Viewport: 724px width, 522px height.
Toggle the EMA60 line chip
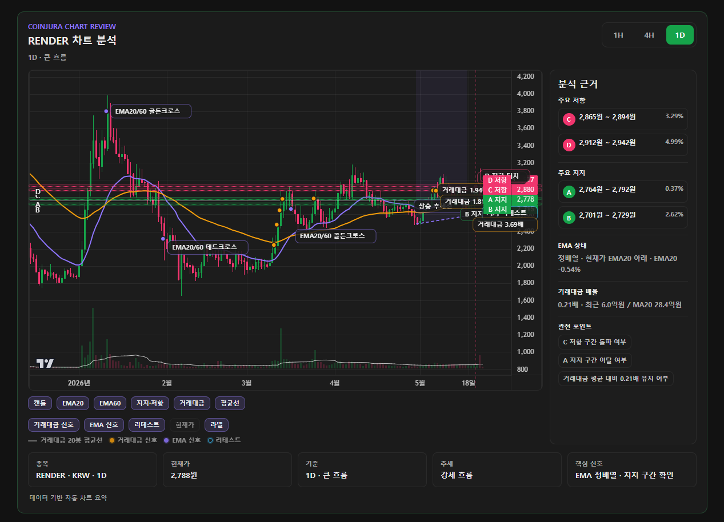coord(110,403)
